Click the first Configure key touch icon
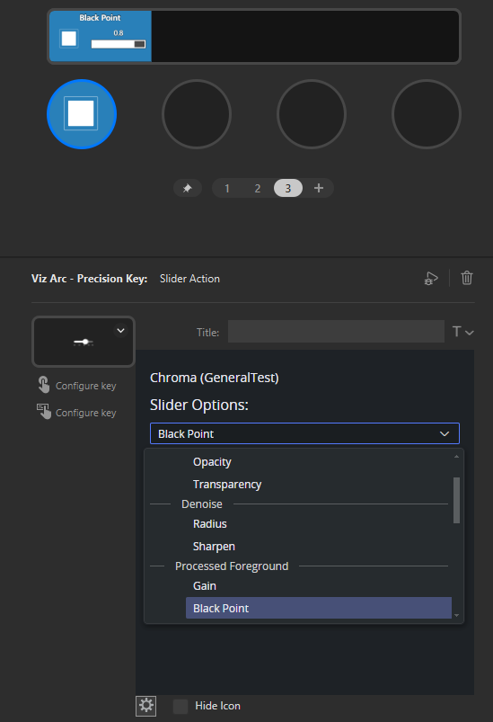The image size is (493, 722). coord(44,385)
